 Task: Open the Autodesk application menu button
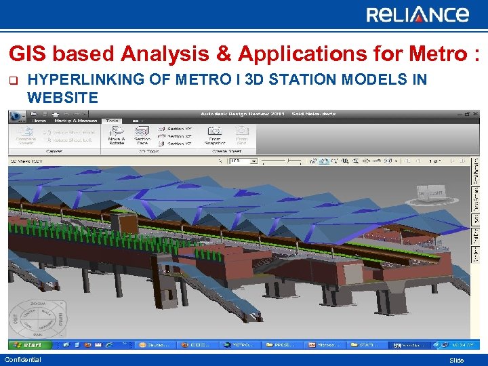[16, 116]
